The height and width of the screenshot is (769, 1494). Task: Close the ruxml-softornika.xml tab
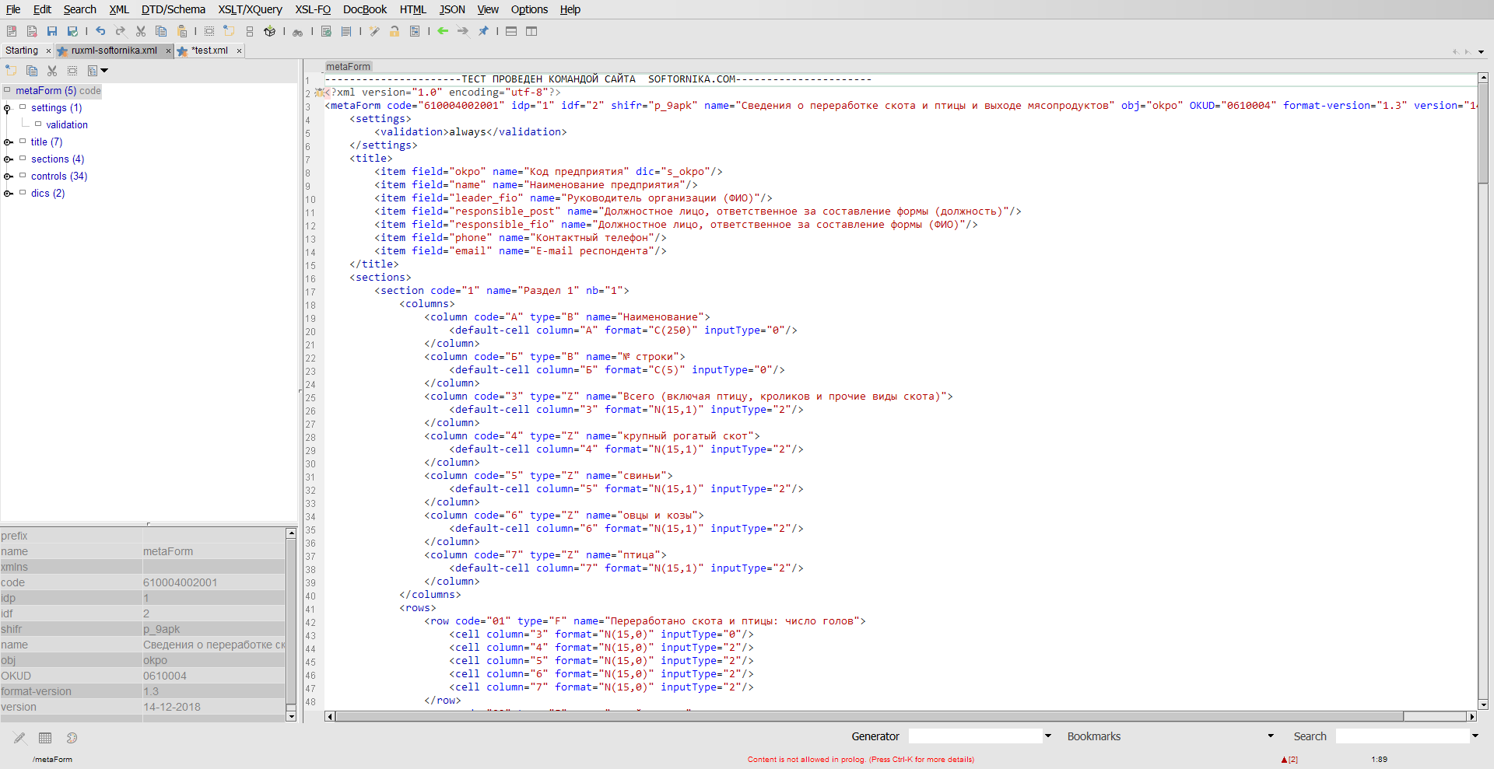(168, 51)
